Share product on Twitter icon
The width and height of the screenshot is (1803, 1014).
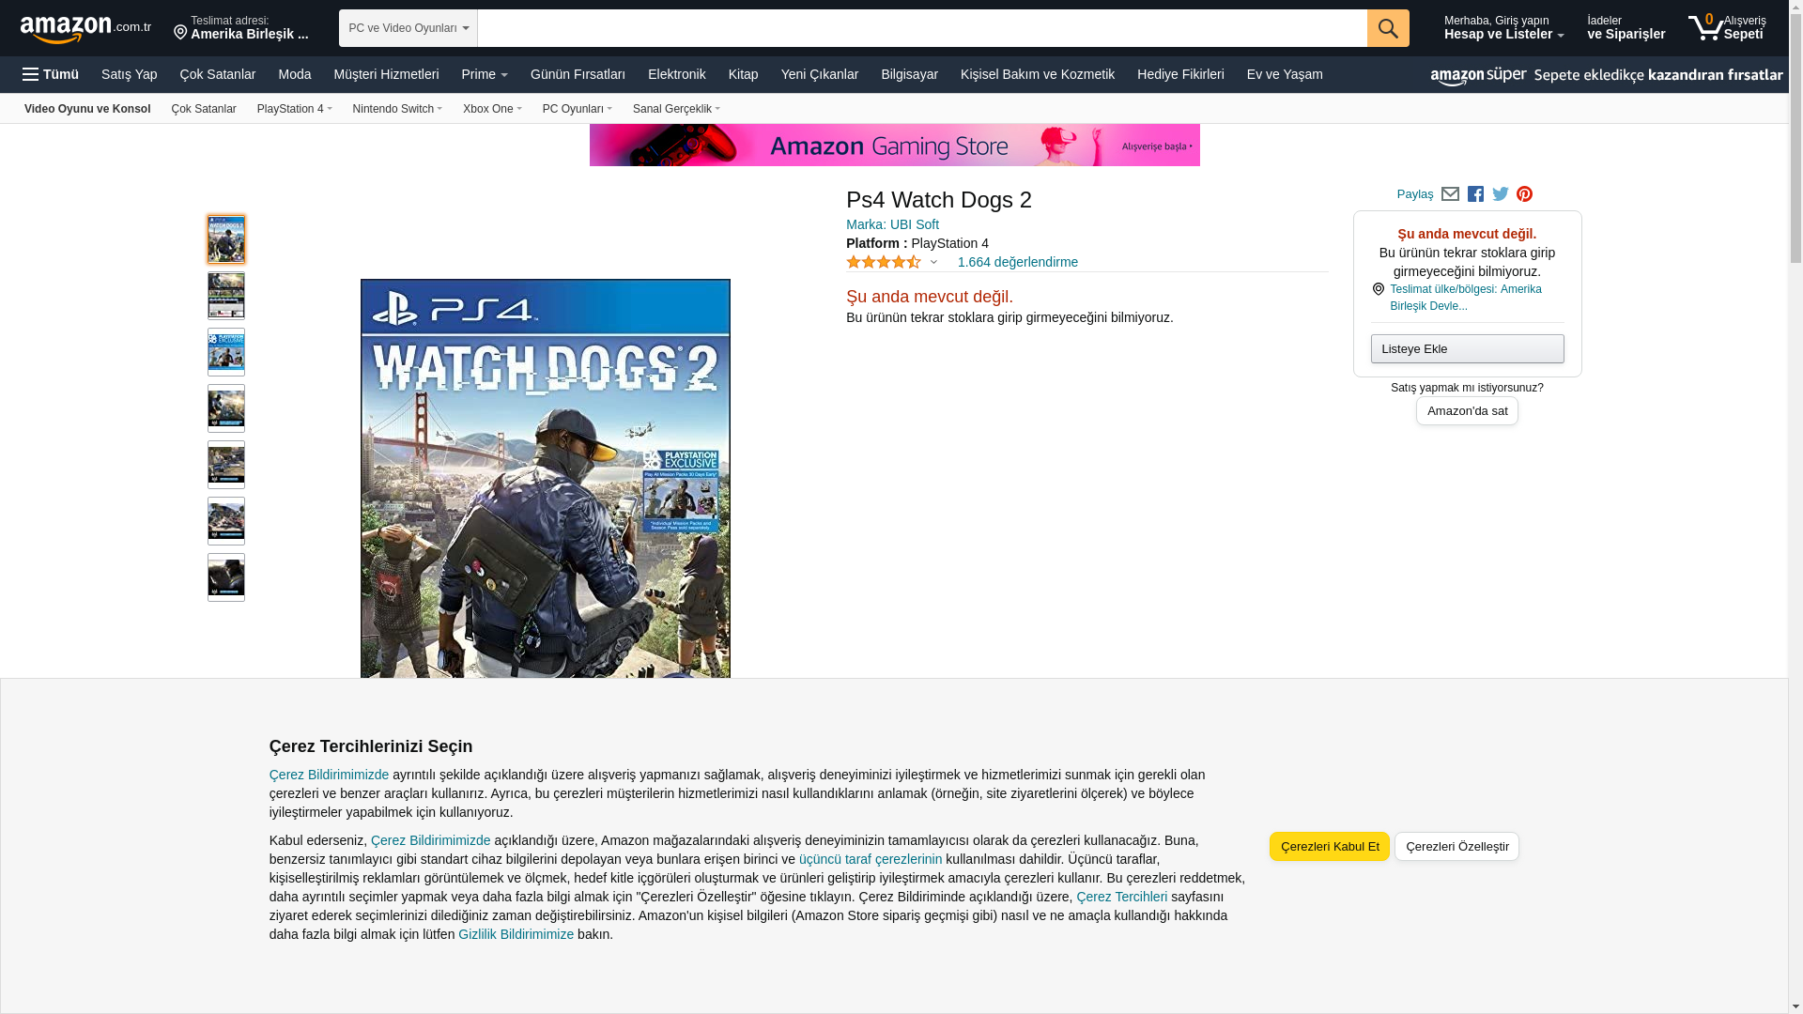click(1500, 194)
